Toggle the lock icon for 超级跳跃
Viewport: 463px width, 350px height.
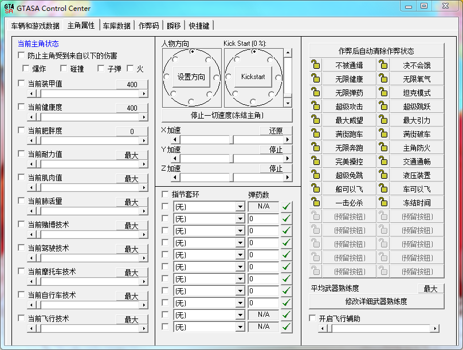point(383,106)
